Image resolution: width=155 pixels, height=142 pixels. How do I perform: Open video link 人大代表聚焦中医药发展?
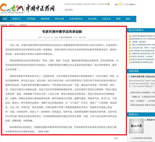[141, 138]
